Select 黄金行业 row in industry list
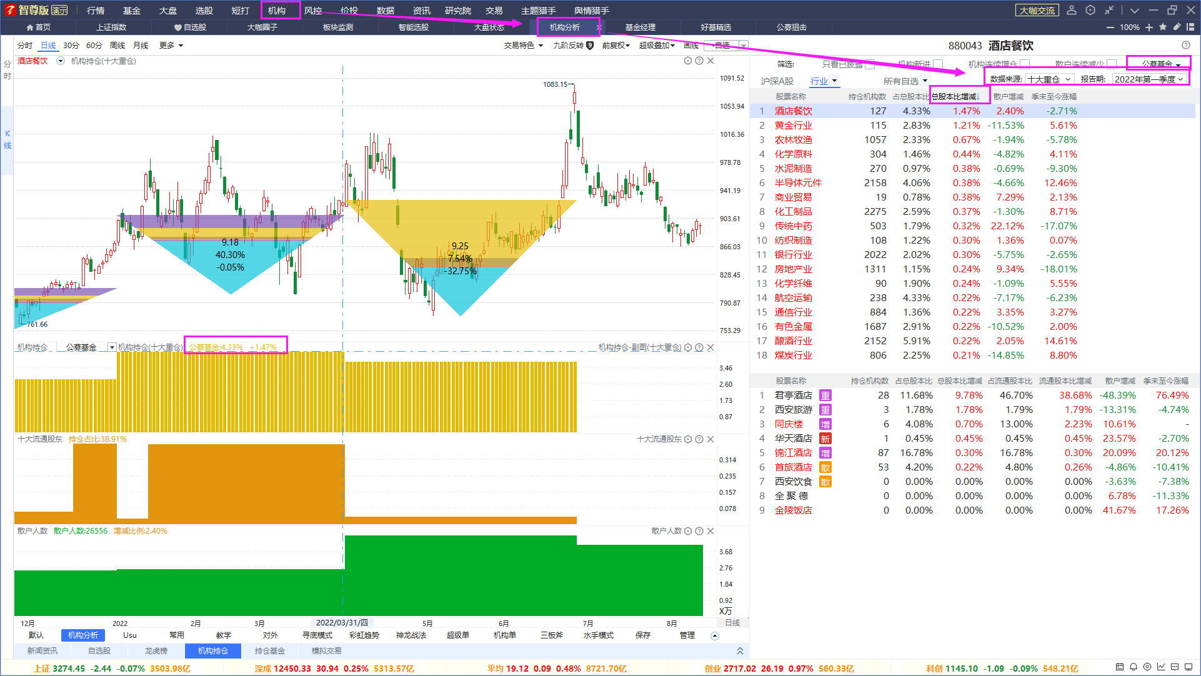The image size is (1201, 676). 972,126
